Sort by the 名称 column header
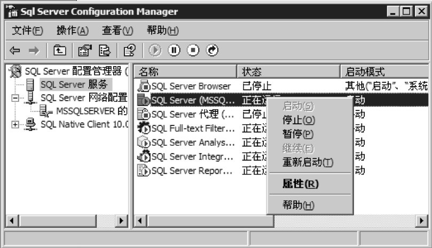This screenshot has width=432, height=248. (185, 72)
